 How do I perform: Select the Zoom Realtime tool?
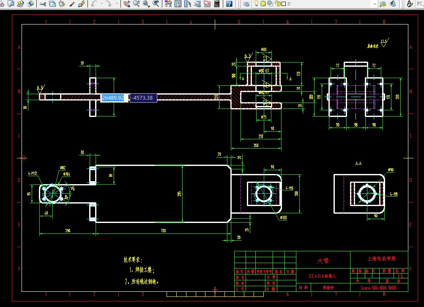click(136, 4)
